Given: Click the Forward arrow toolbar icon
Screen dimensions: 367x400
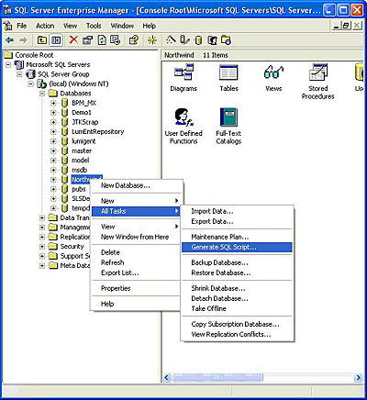Looking at the screenshot, I should 23,40.
